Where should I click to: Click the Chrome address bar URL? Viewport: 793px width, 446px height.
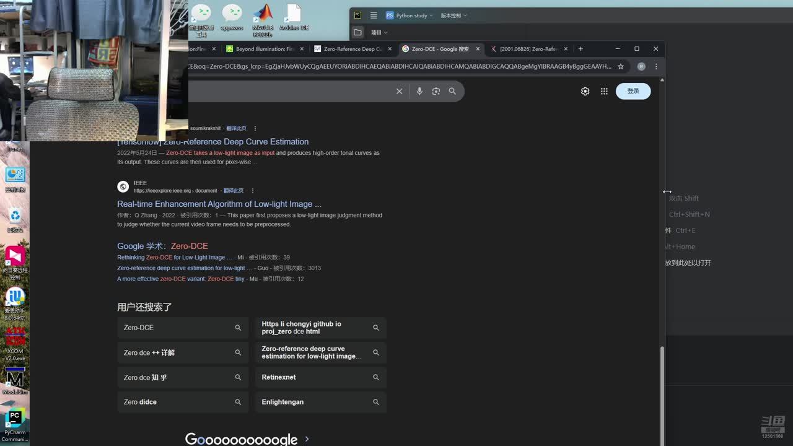click(x=400, y=66)
